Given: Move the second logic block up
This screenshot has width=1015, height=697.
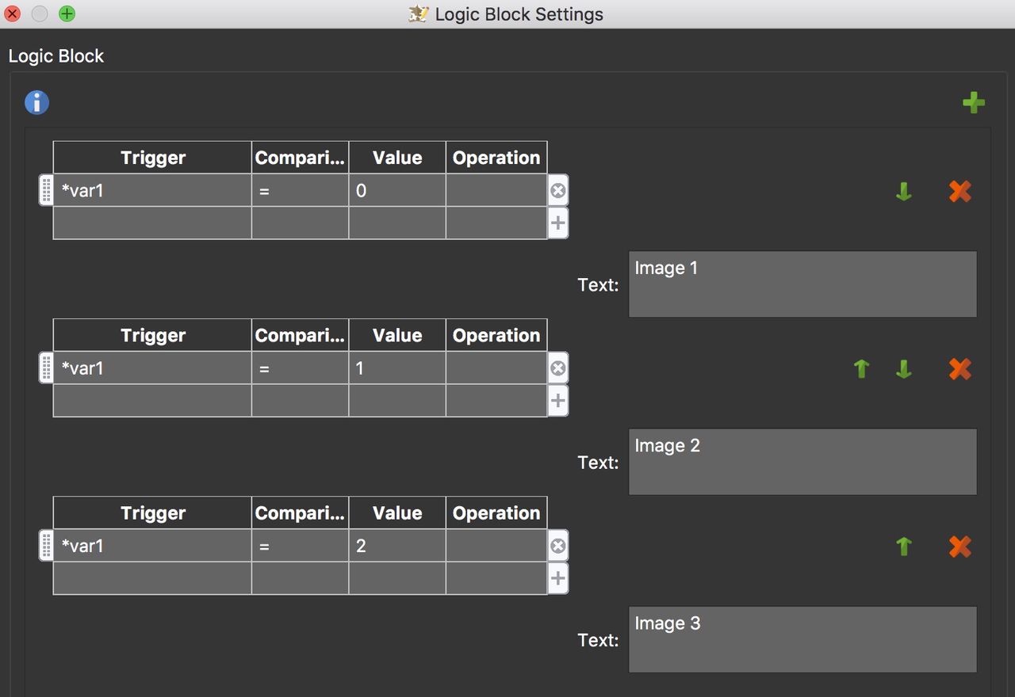Looking at the screenshot, I should 860,368.
